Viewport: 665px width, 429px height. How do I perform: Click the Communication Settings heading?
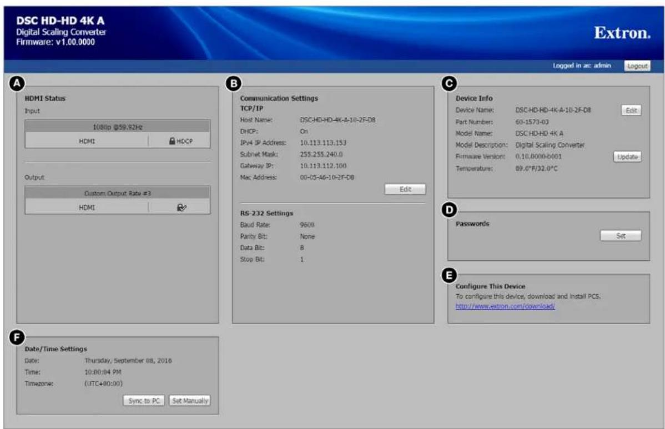pos(279,98)
